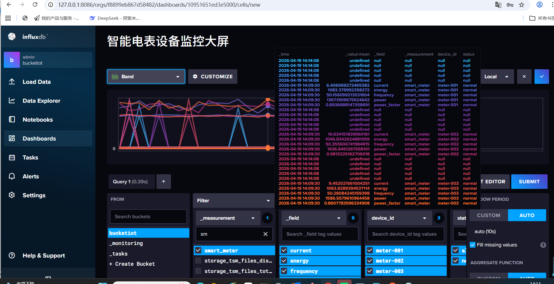
Task: Click the browser address bar URL
Action: click(159, 5)
